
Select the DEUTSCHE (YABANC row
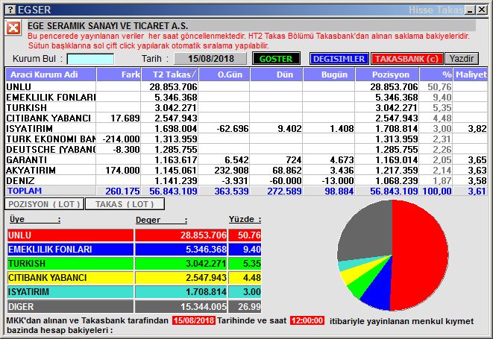point(246,149)
